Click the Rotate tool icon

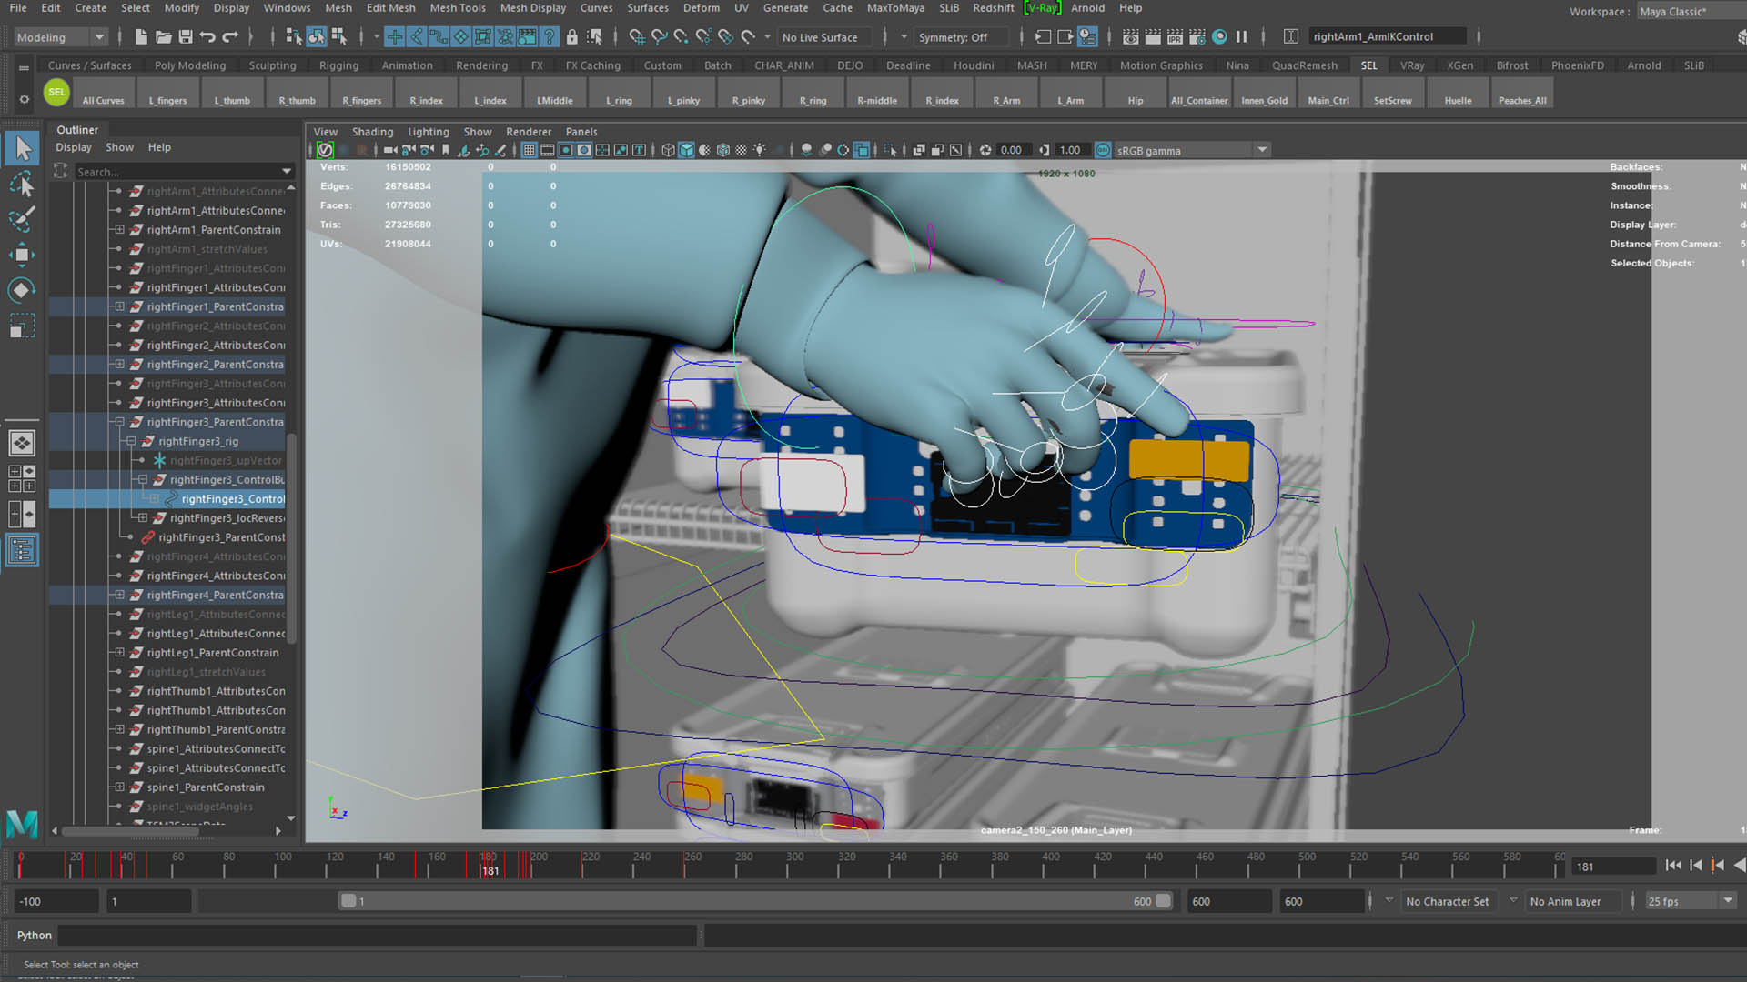pyautogui.click(x=22, y=290)
